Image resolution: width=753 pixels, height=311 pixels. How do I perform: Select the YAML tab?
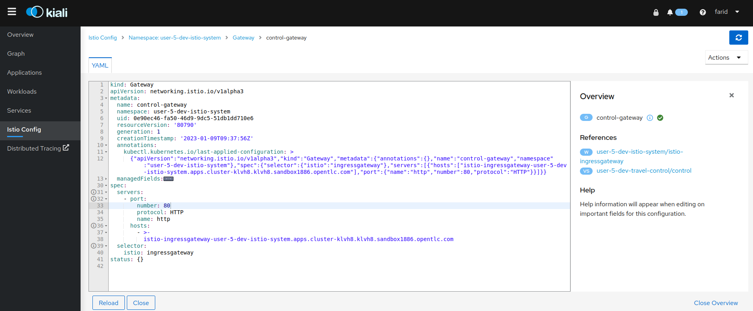100,66
